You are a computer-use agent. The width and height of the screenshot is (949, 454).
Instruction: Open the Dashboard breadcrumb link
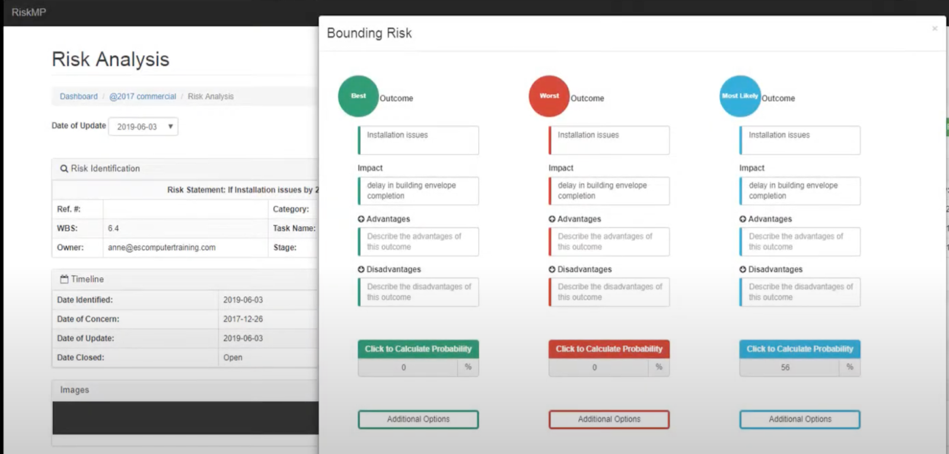pos(78,96)
